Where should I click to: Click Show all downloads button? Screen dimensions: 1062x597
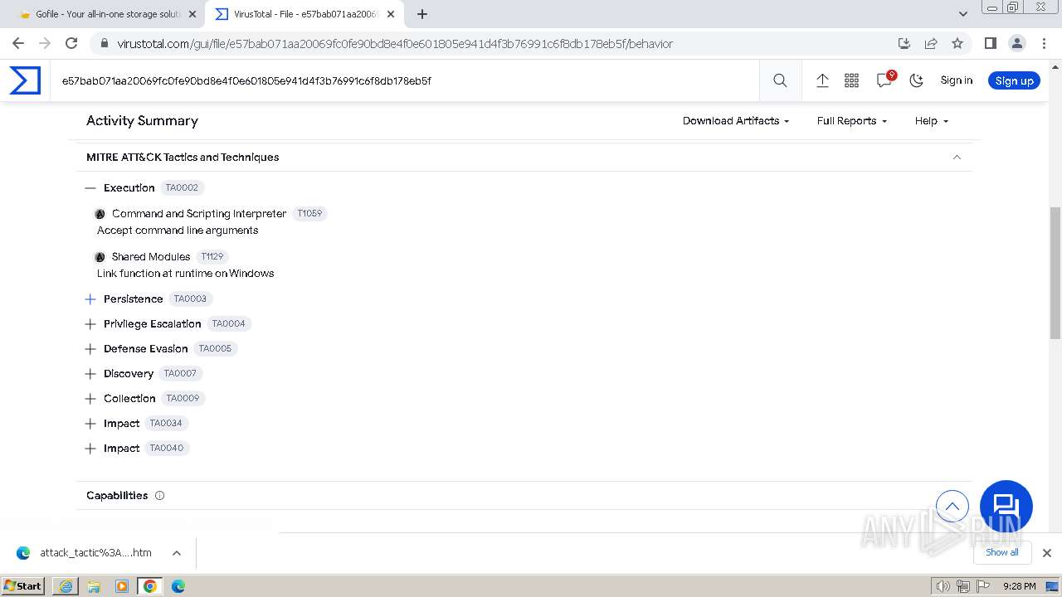tap(1001, 552)
